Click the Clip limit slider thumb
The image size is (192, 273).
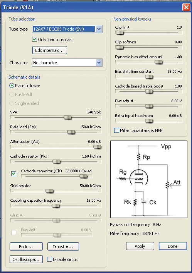pyautogui.click(x=120, y=33)
